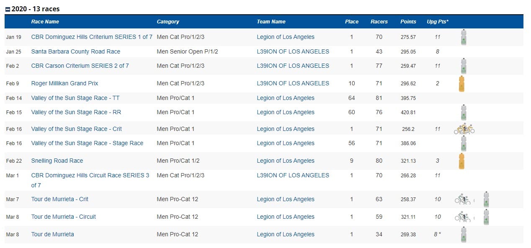This screenshot has width=531, height=248.
Task: Open L39ION OF LOS ANGELES team for Feb 9
Action: (293, 83)
